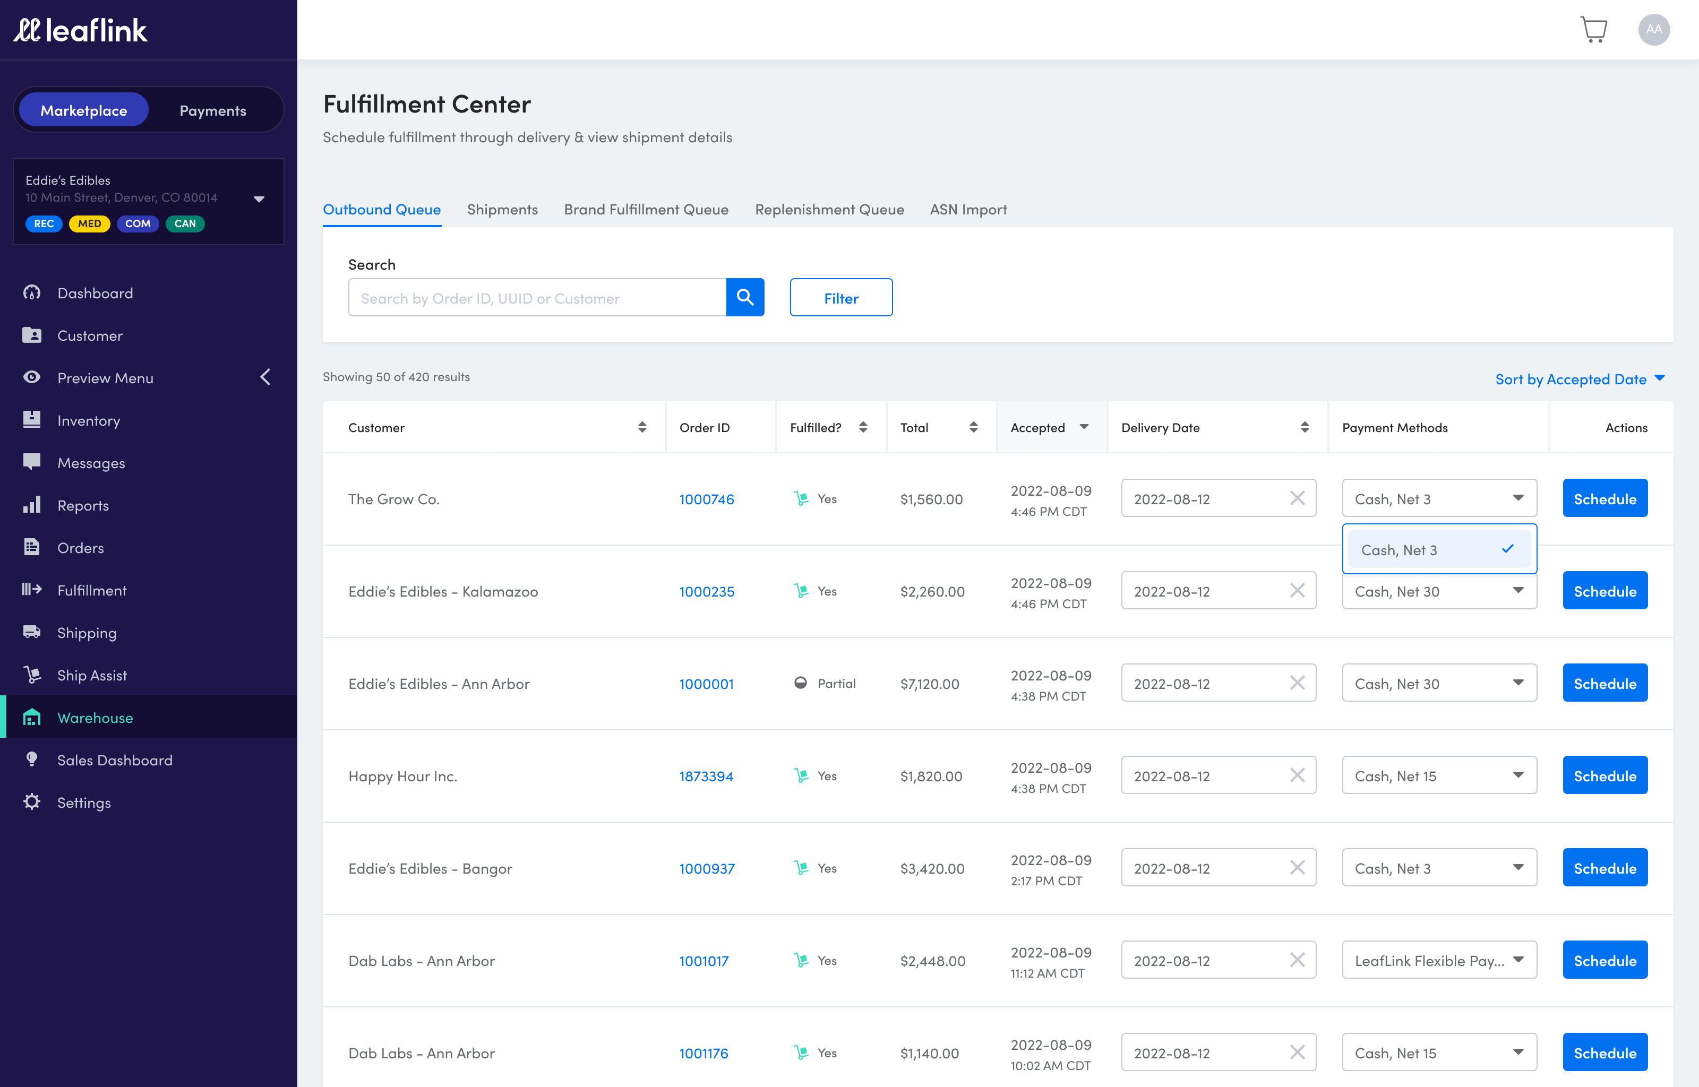Image resolution: width=1699 pixels, height=1087 pixels.
Task: Open payment method dropdown for order 1000235
Action: [x=1438, y=591]
